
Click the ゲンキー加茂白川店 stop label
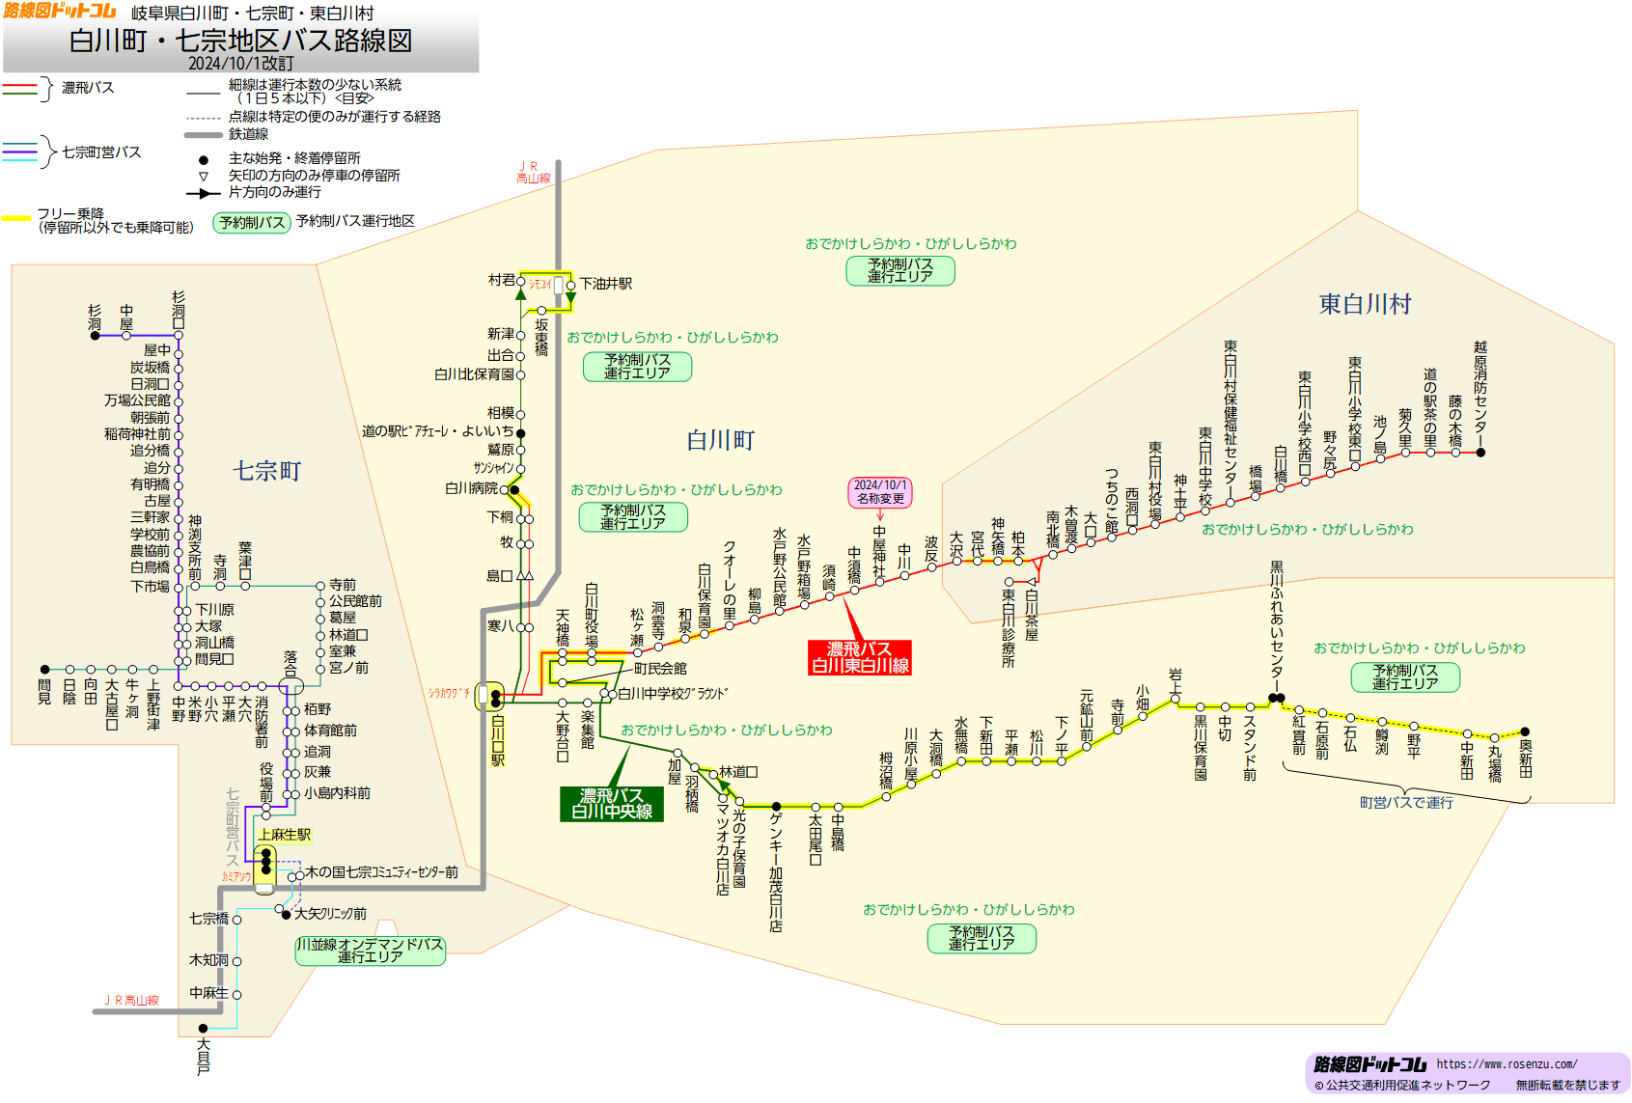[x=776, y=872]
